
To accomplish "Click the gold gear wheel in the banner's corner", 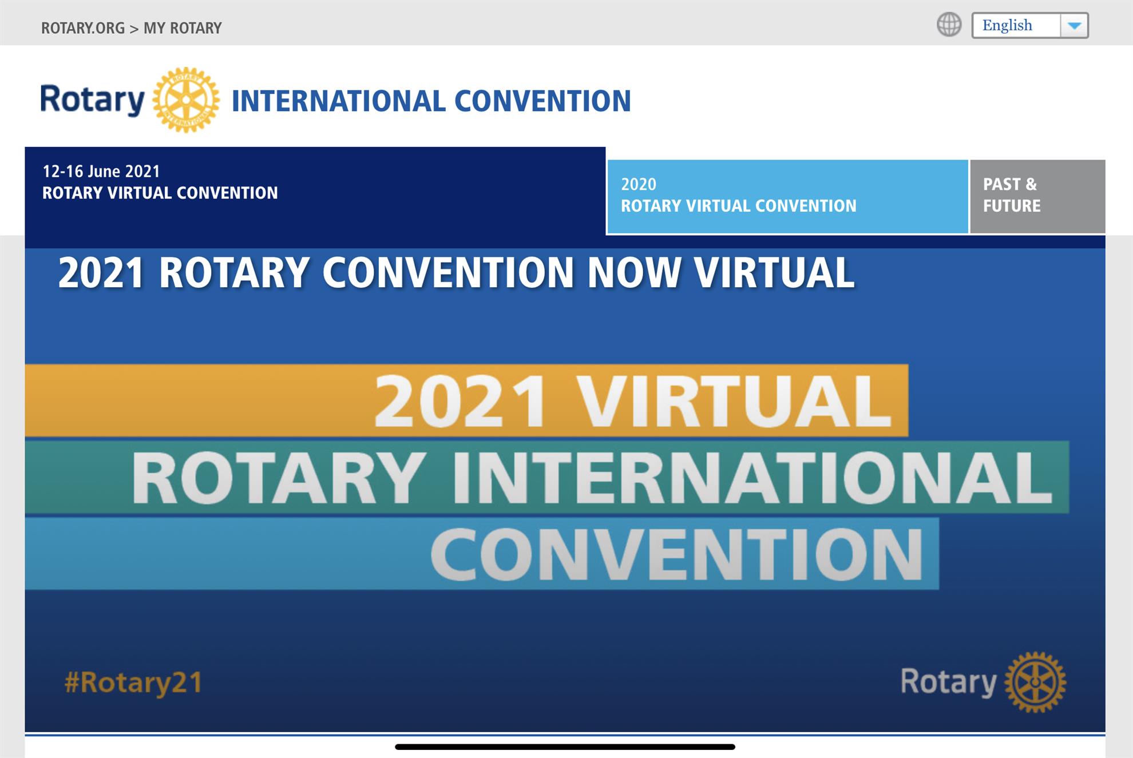I will point(1035,682).
